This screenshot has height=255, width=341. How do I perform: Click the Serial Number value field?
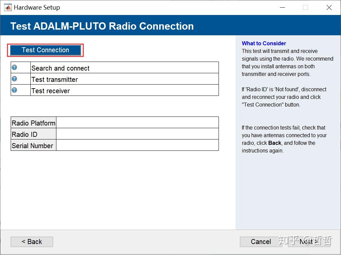pyautogui.click(x=137, y=145)
